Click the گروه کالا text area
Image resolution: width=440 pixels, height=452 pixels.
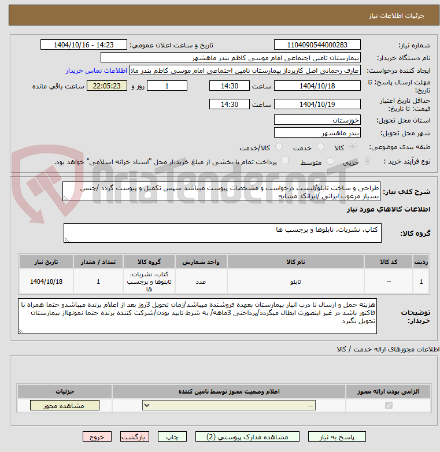[x=222, y=233]
